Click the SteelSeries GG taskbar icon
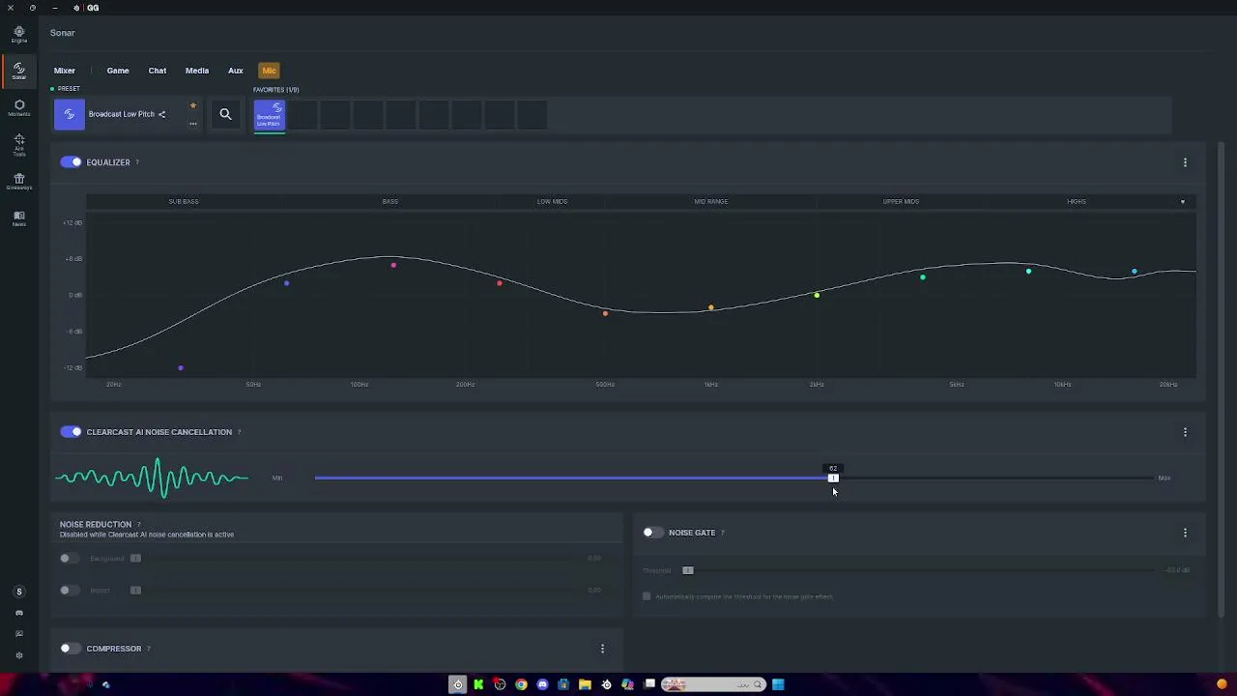The width and height of the screenshot is (1237, 696). (x=458, y=684)
